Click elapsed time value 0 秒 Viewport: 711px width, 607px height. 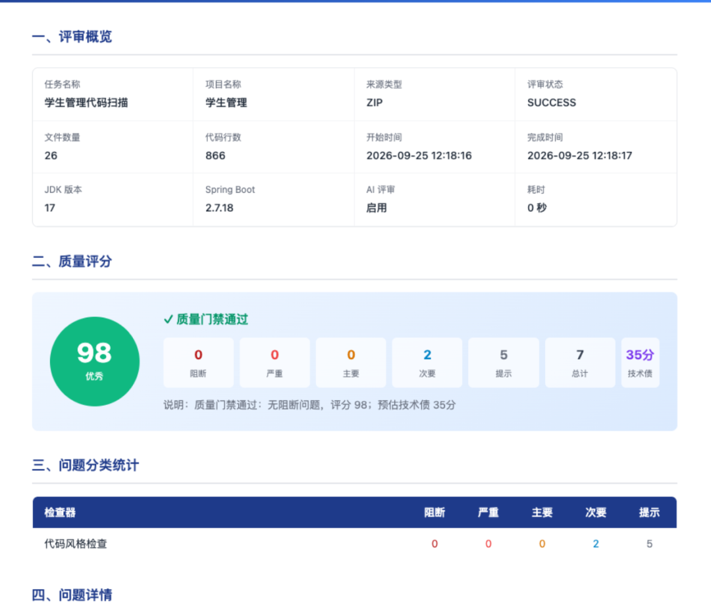pyautogui.click(x=537, y=208)
